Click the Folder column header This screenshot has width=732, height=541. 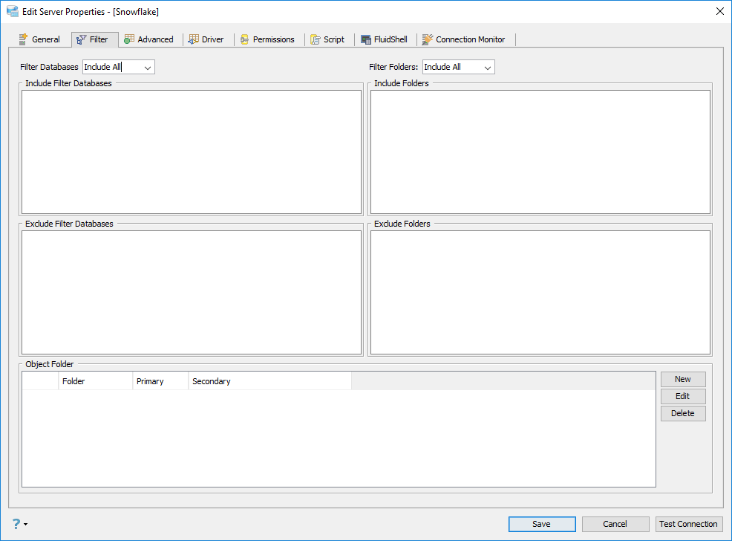point(96,381)
